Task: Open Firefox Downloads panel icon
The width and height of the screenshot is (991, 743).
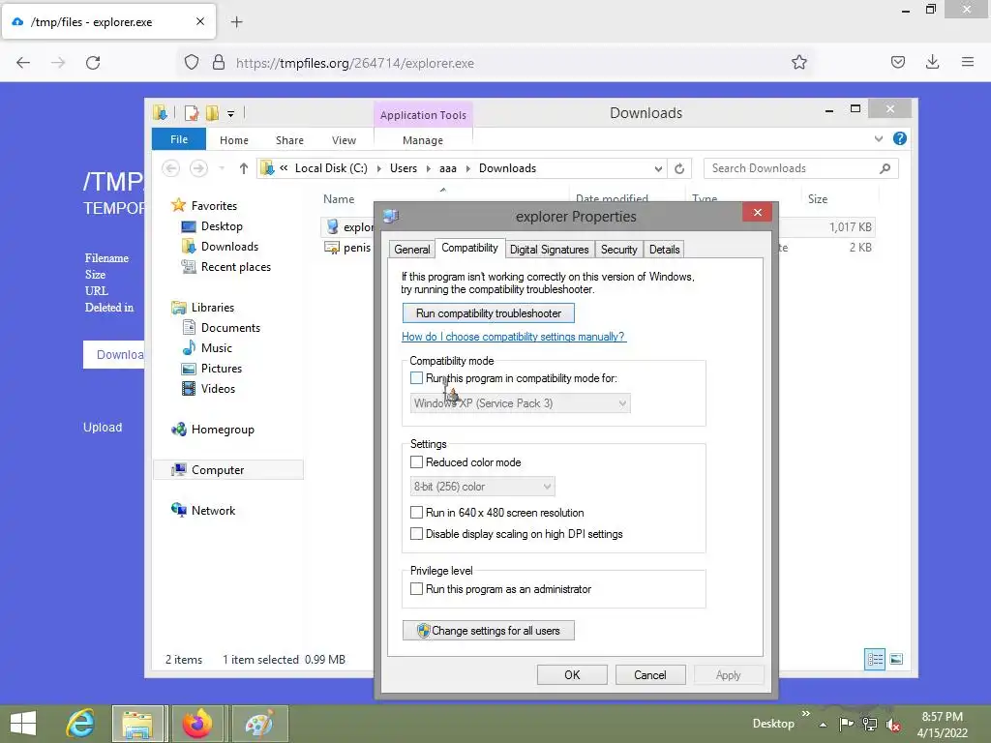Action: pos(932,62)
